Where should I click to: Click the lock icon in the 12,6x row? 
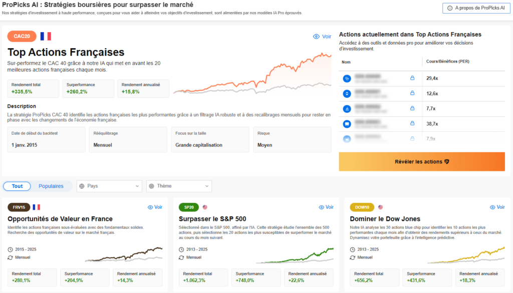coord(413,93)
